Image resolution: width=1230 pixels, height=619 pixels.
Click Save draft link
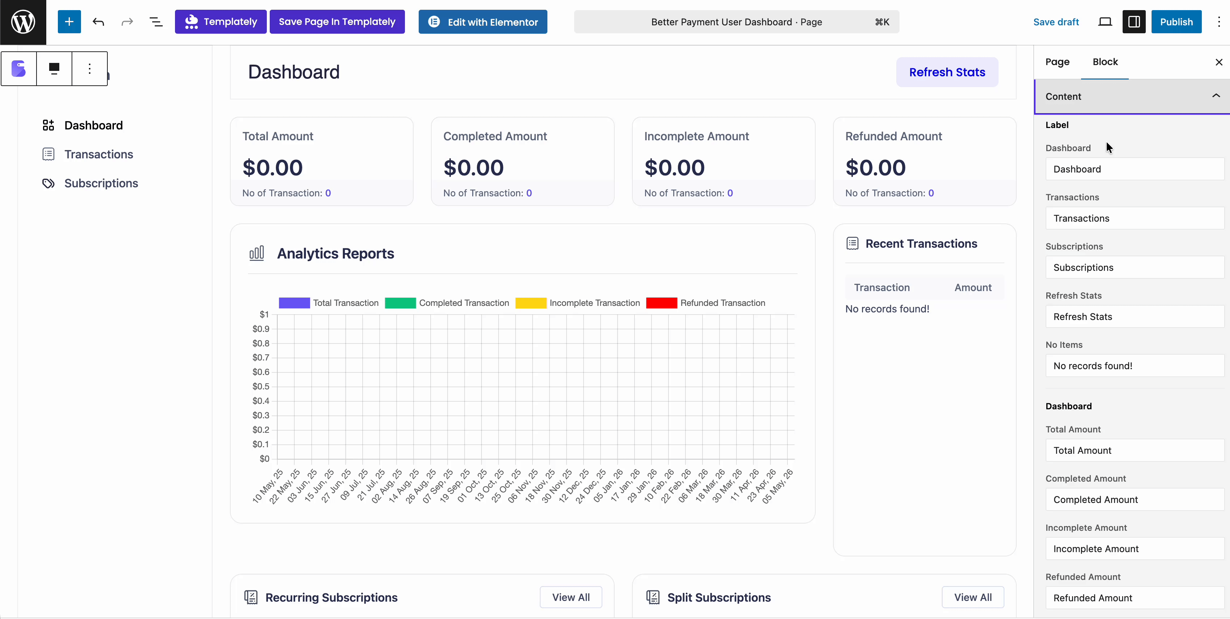pos(1056,22)
